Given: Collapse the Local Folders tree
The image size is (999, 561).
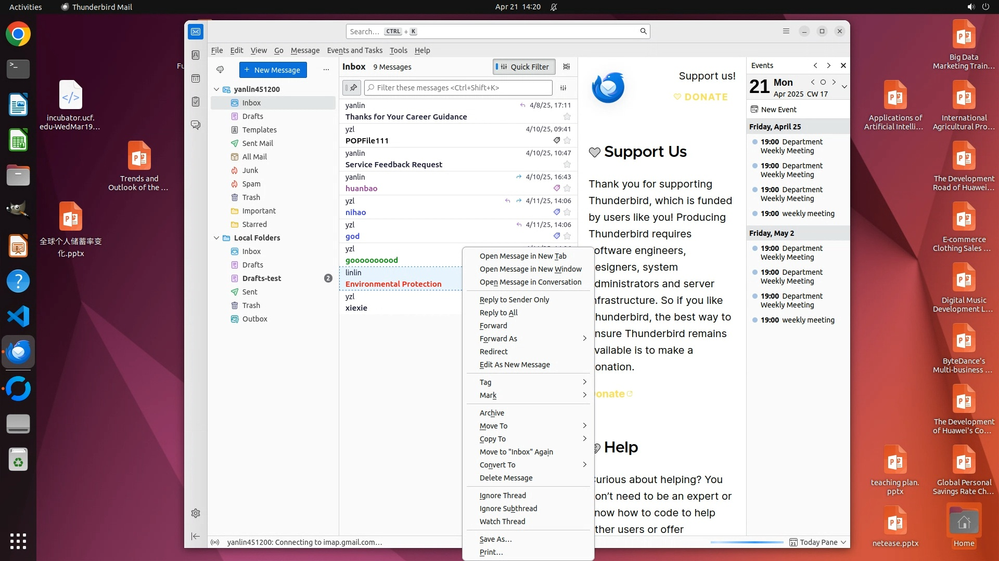Looking at the screenshot, I should point(216,238).
